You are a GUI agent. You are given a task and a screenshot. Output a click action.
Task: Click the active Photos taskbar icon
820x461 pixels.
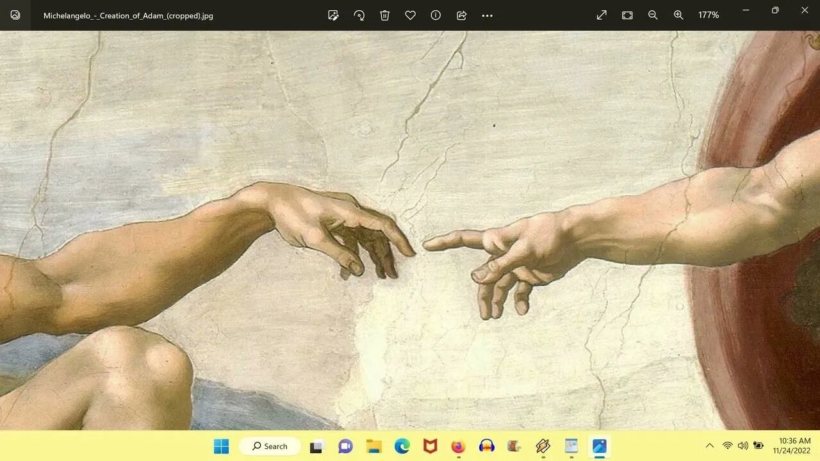(x=599, y=446)
